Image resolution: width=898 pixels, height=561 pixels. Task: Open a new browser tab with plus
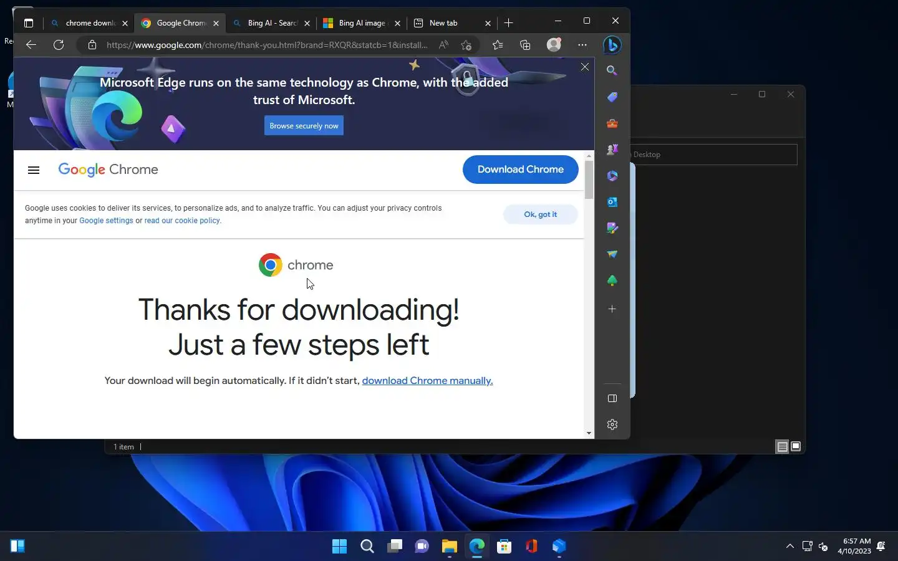(x=508, y=23)
